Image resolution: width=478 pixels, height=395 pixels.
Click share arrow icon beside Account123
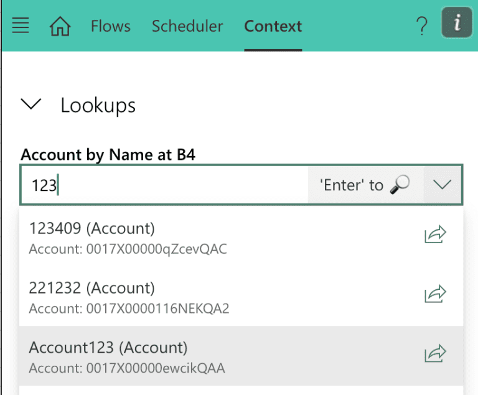pyautogui.click(x=436, y=355)
